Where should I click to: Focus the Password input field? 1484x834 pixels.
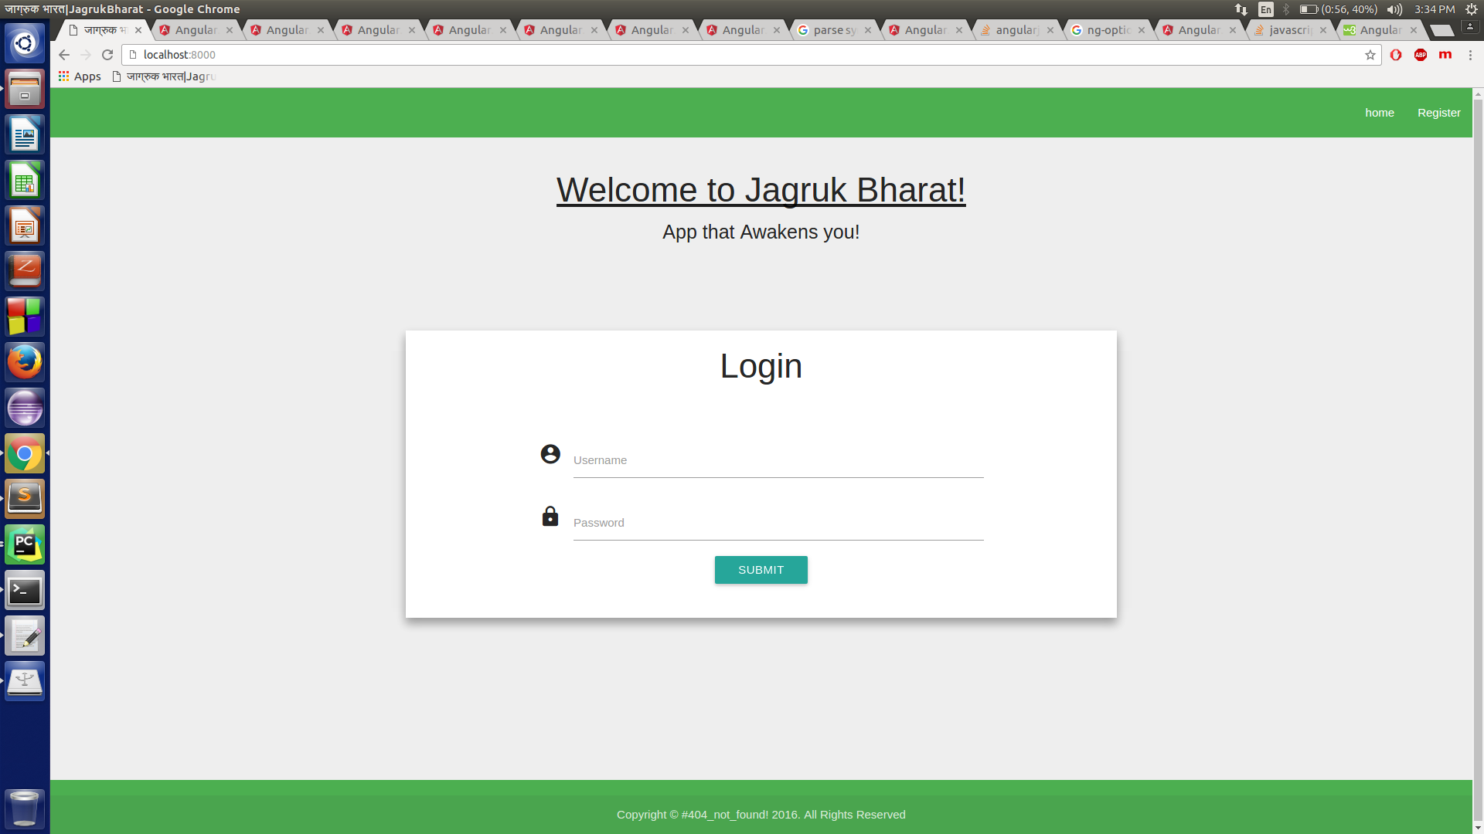pyautogui.click(x=778, y=523)
